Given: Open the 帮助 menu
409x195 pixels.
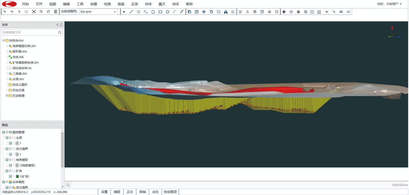Looking at the screenshot, I should point(189,4).
